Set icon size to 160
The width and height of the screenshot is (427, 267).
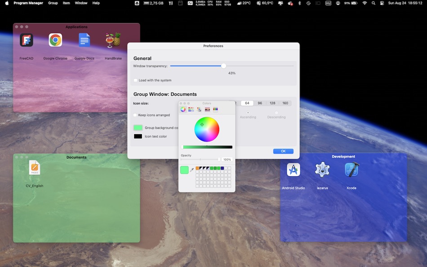pos(285,103)
